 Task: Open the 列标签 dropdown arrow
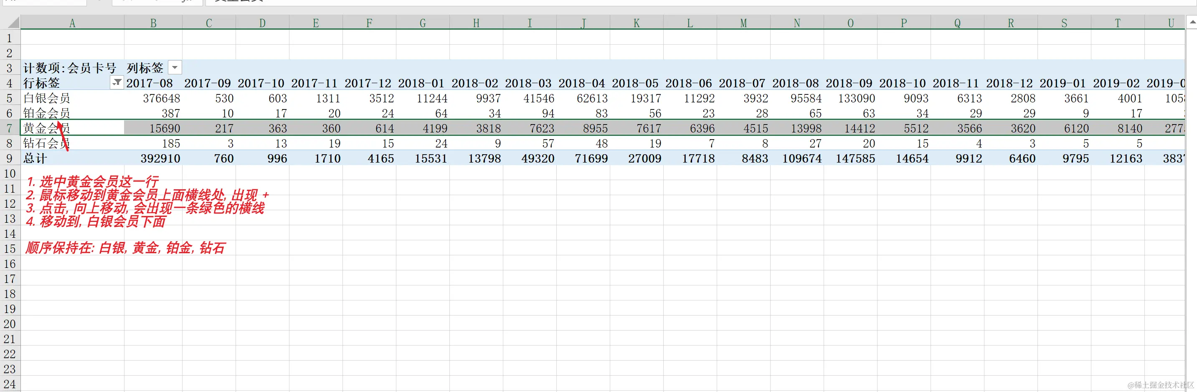[175, 67]
